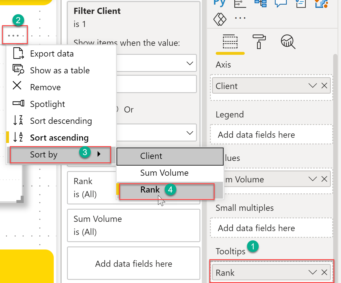Open Rank field dropdown chevron in Tooltips
This screenshot has width=341, height=283.
coord(313,273)
